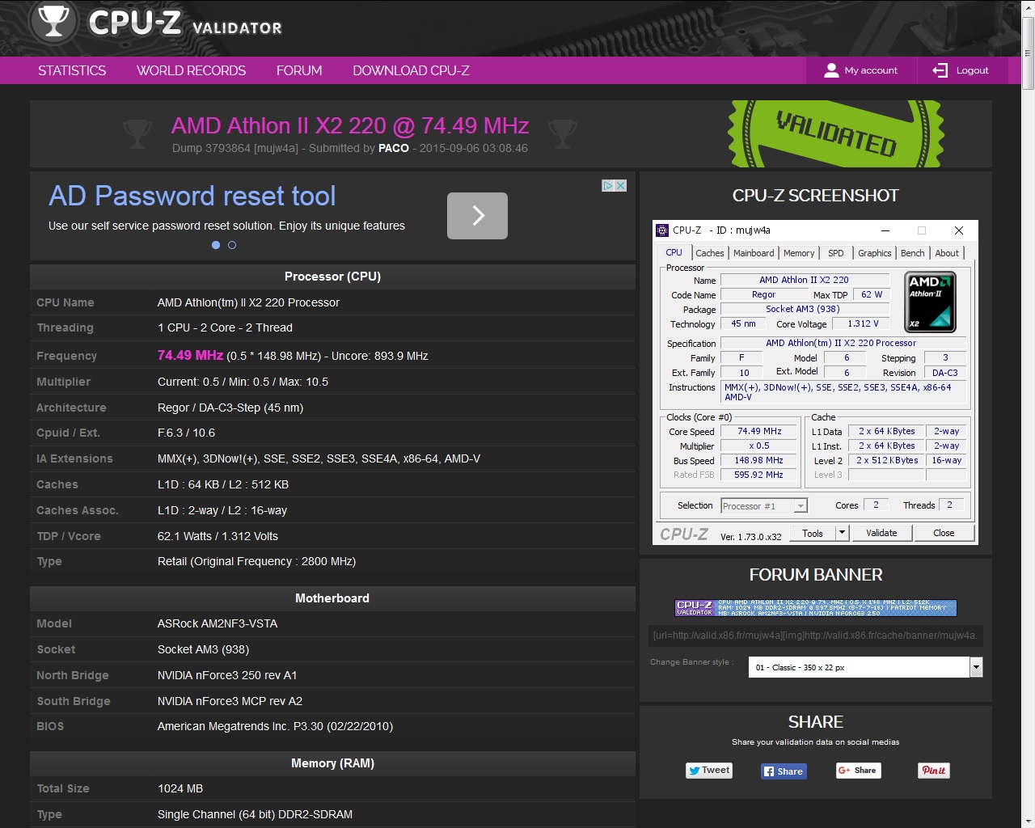This screenshot has width=1035, height=828.
Task: Click SPD tab in CPU-Z screenshot
Action: tap(836, 253)
